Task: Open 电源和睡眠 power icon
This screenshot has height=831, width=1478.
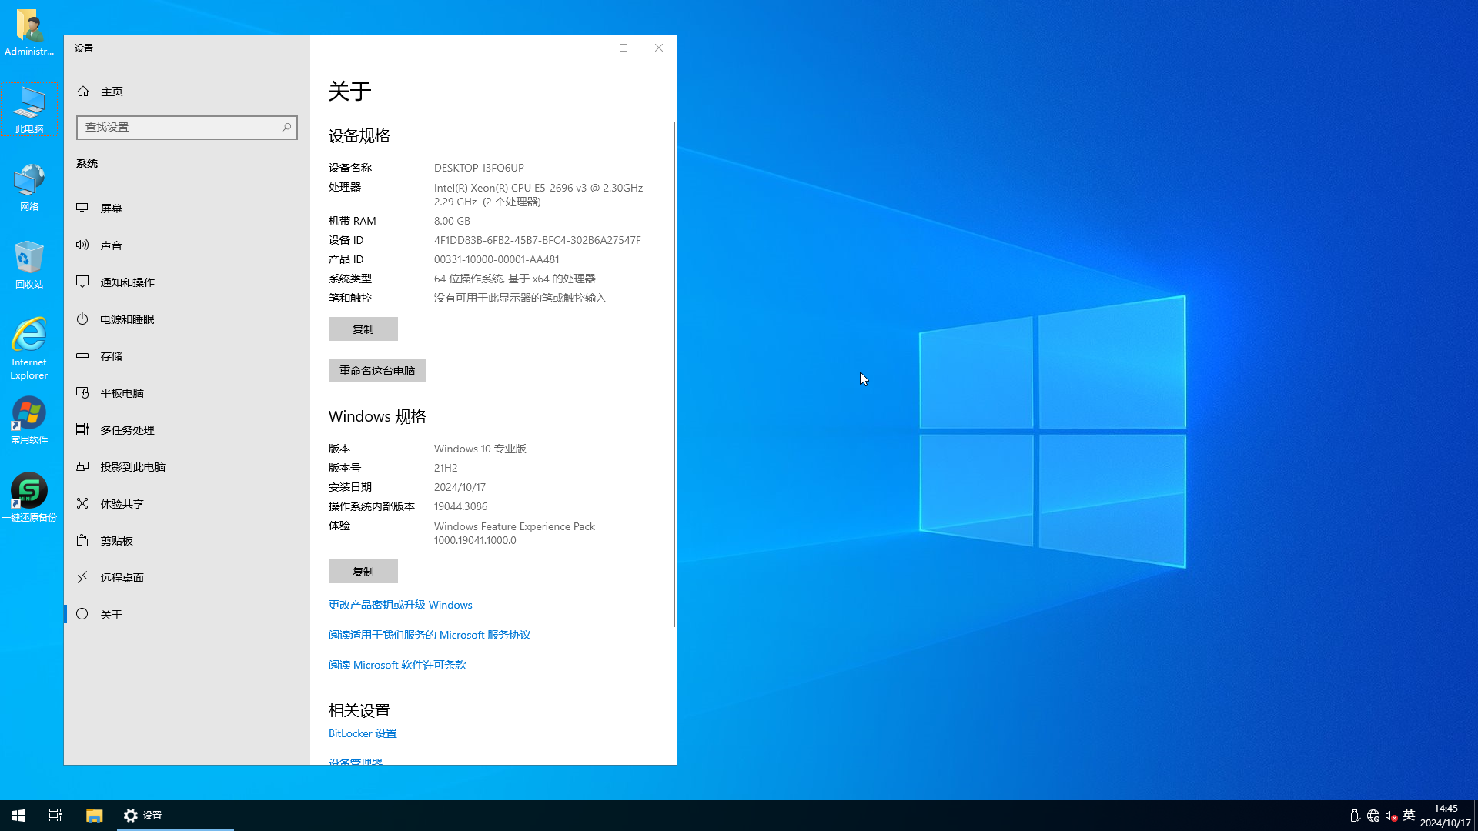Action: [82, 319]
